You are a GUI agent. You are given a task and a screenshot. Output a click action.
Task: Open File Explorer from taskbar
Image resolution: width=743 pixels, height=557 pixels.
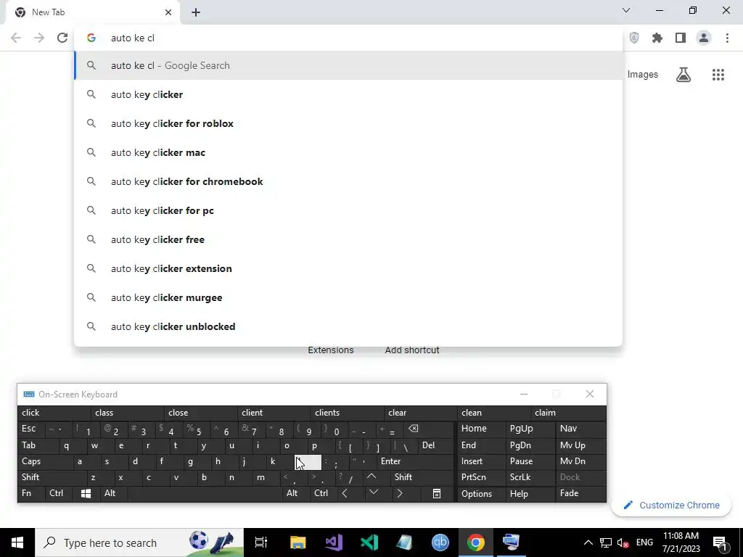point(298,542)
